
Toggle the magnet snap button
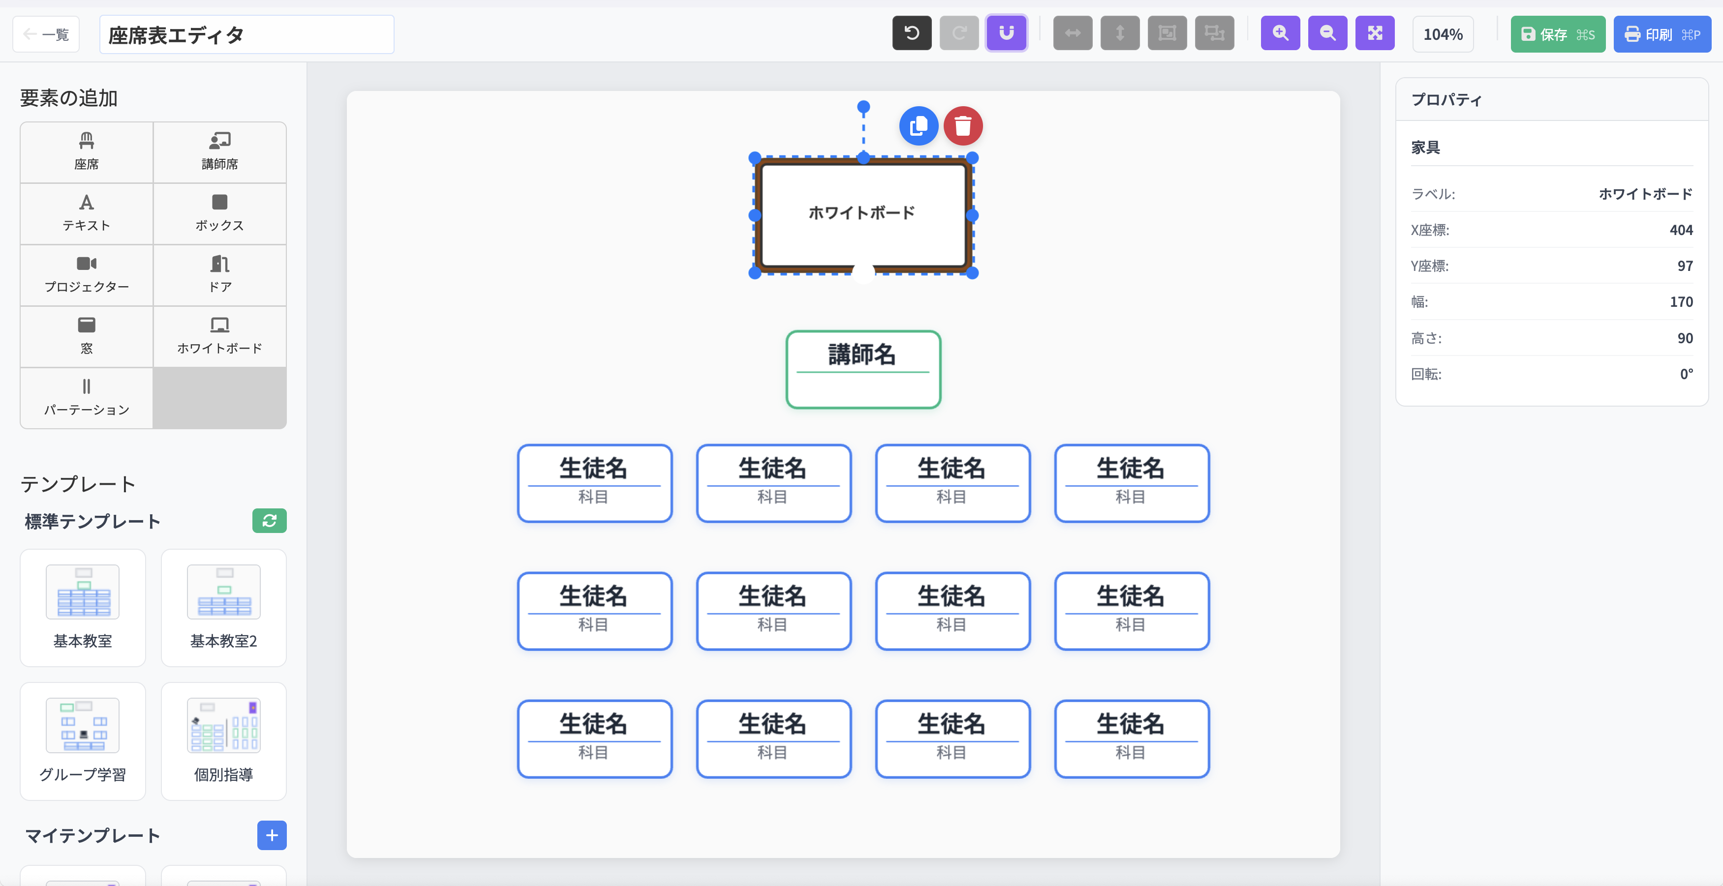tap(1006, 33)
